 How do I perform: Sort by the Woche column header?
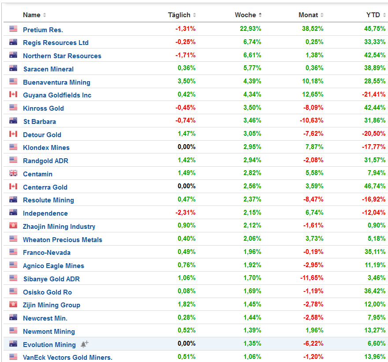pos(246,15)
